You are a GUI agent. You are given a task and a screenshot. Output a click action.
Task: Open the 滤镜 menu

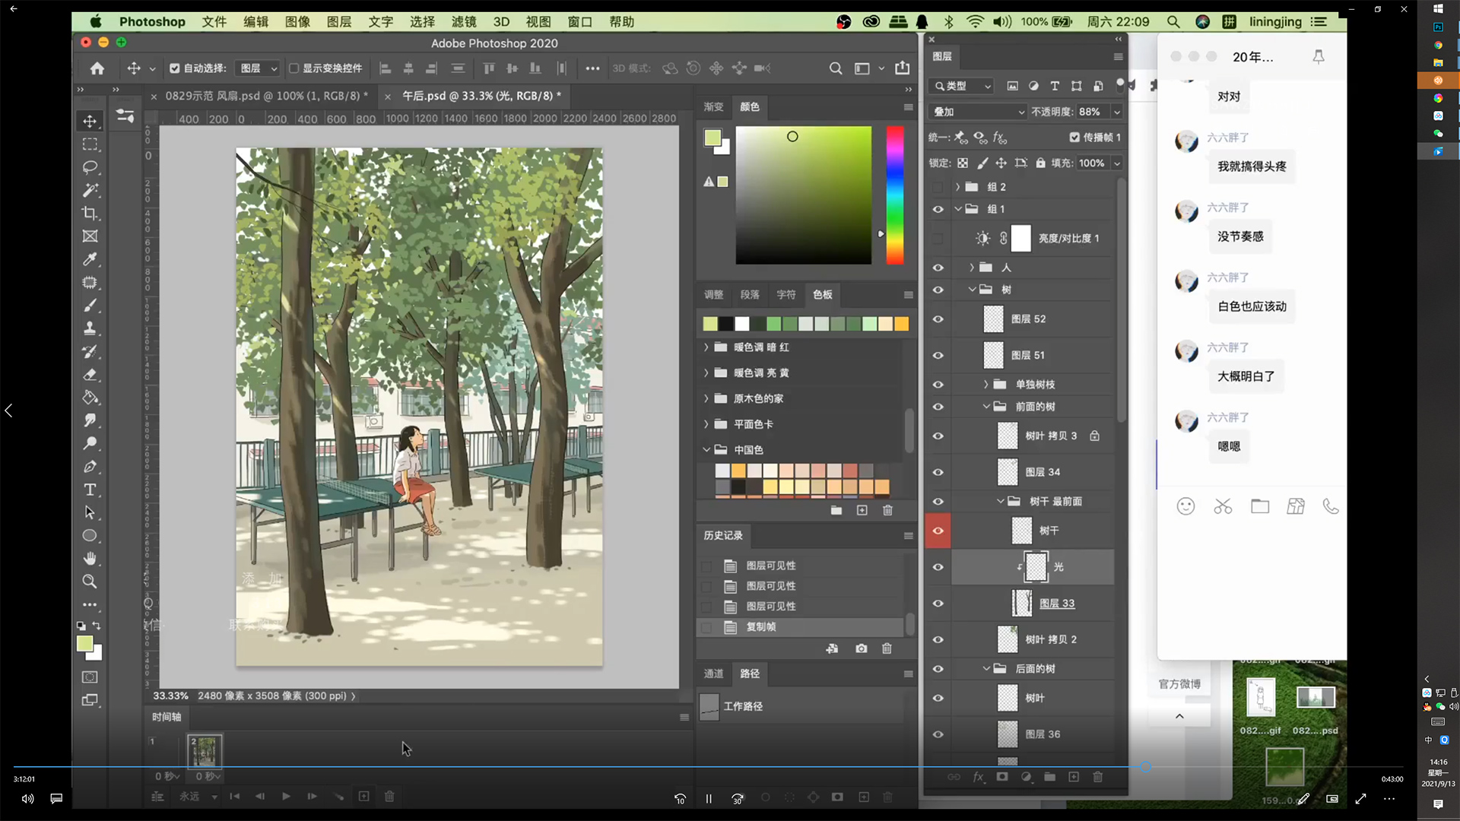[464, 22]
